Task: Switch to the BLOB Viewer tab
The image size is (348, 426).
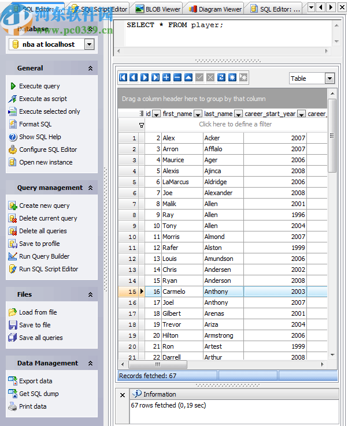Action: point(158,9)
